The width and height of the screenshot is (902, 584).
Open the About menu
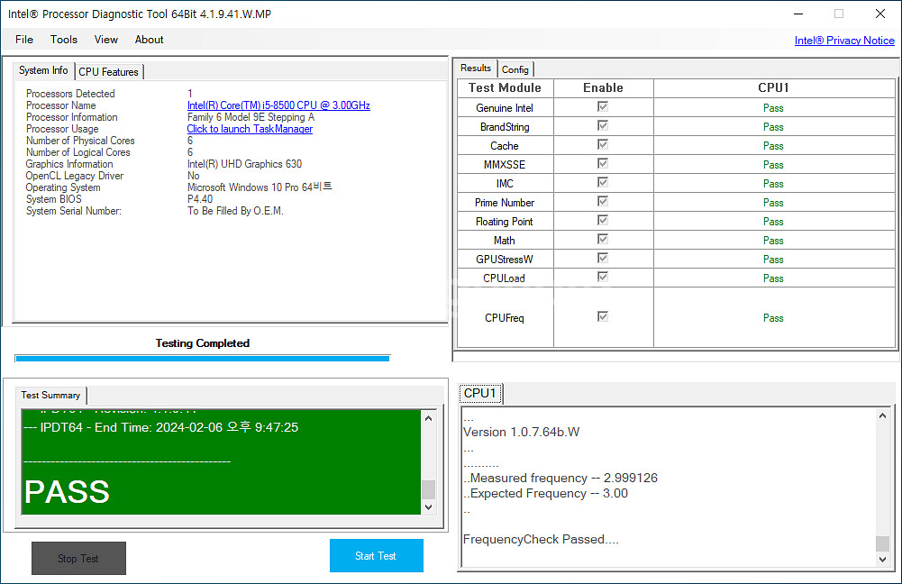149,40
